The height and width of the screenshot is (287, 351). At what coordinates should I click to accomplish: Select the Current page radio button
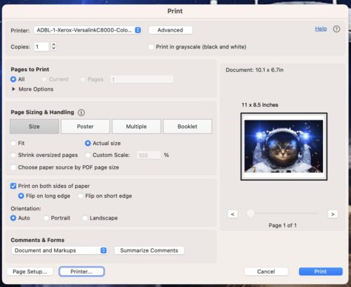click(44, 79)
